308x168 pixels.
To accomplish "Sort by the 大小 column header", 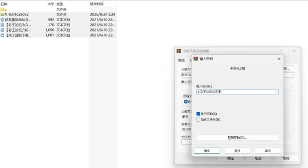I will pyautogui.click(x=51, y=4).
